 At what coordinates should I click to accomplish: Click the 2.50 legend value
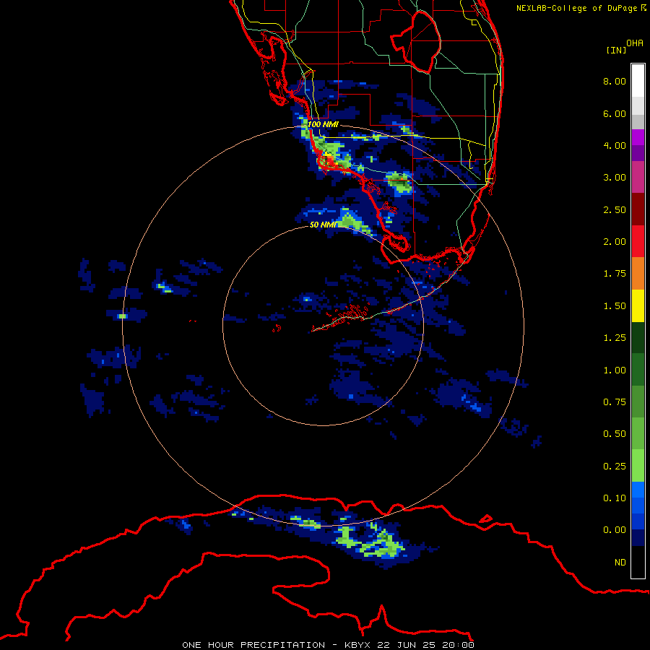point(615,209)
